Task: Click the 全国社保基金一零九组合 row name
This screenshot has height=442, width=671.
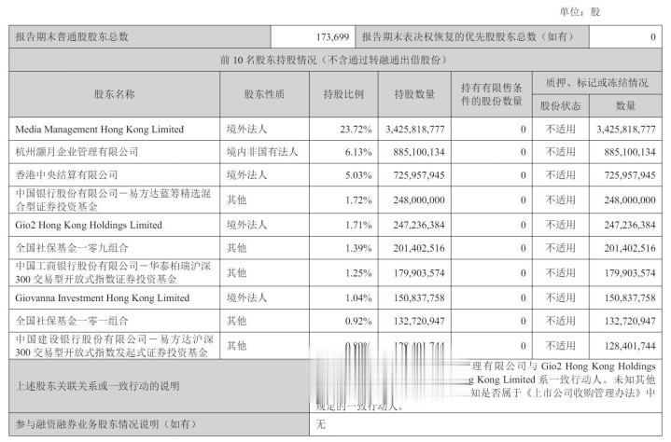Action: pos(72,247)
